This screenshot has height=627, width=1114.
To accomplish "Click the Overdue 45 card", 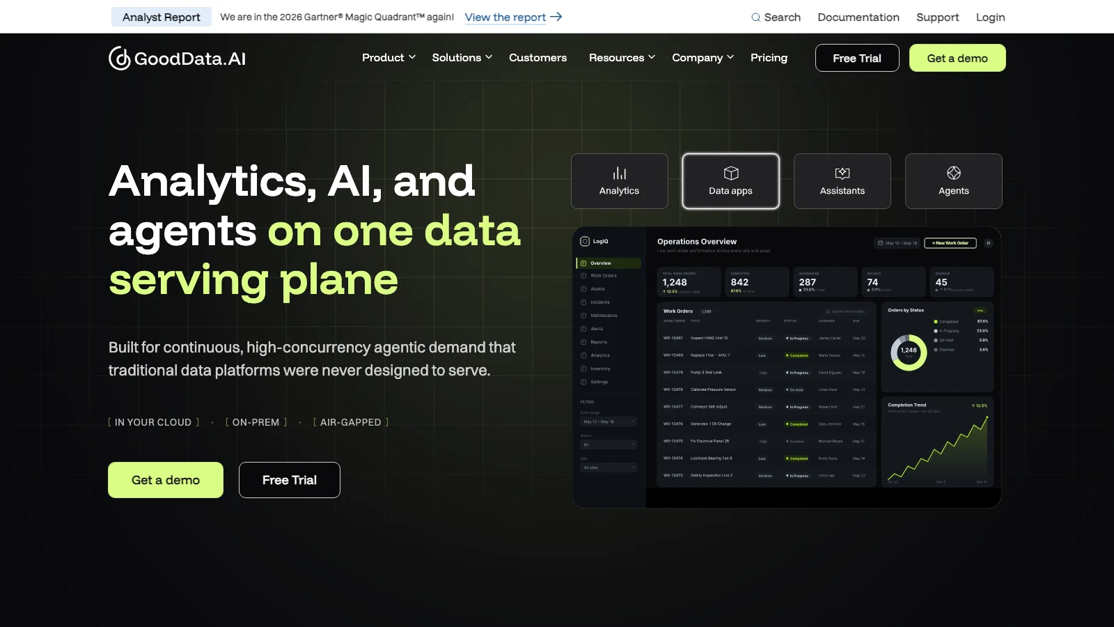I will [x=962, y=282].
